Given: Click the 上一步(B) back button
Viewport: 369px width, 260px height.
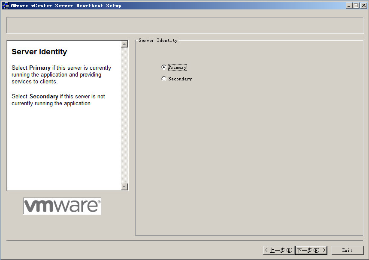Looking at the screenshot, I should tap(279, 250).
